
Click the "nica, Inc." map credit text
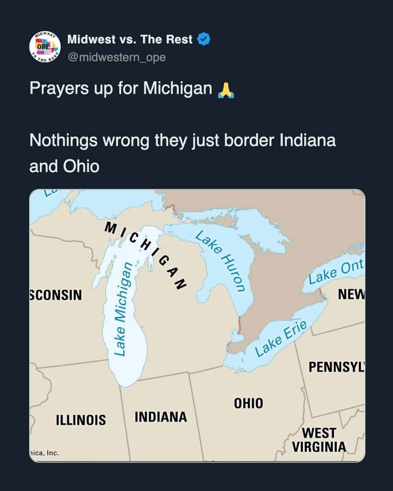[44, 453]
